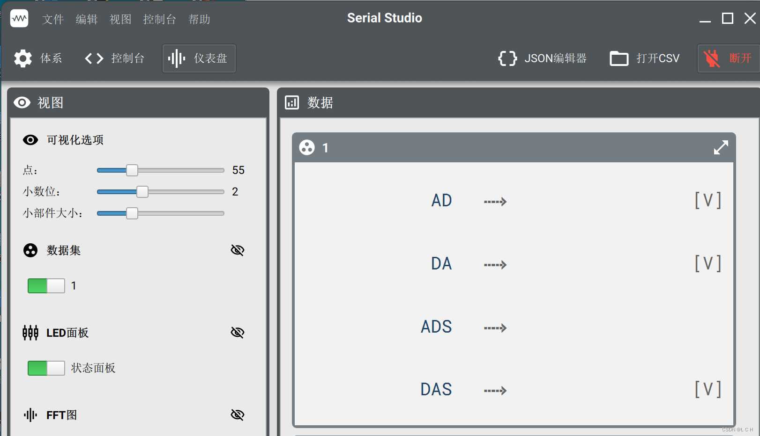Click the 数据集 dataset group icon

tap(30, 250)
